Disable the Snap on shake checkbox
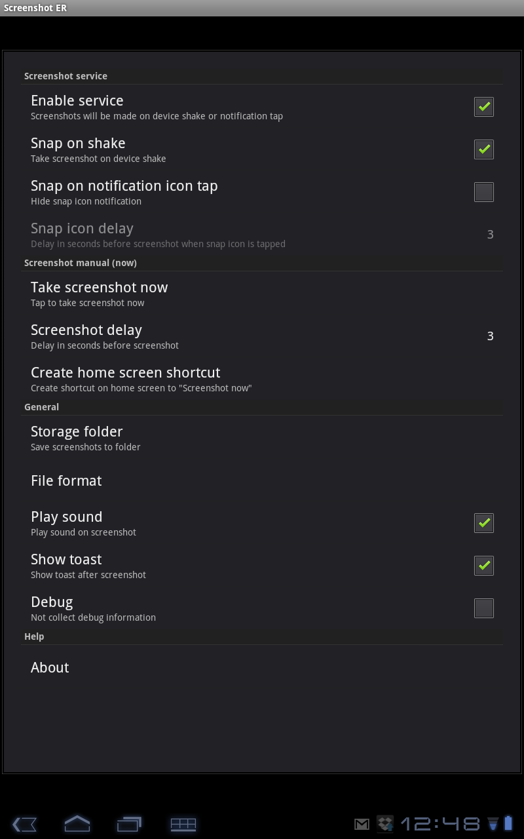This screenshot has width=524, height=839. click(x=483, y=149)
